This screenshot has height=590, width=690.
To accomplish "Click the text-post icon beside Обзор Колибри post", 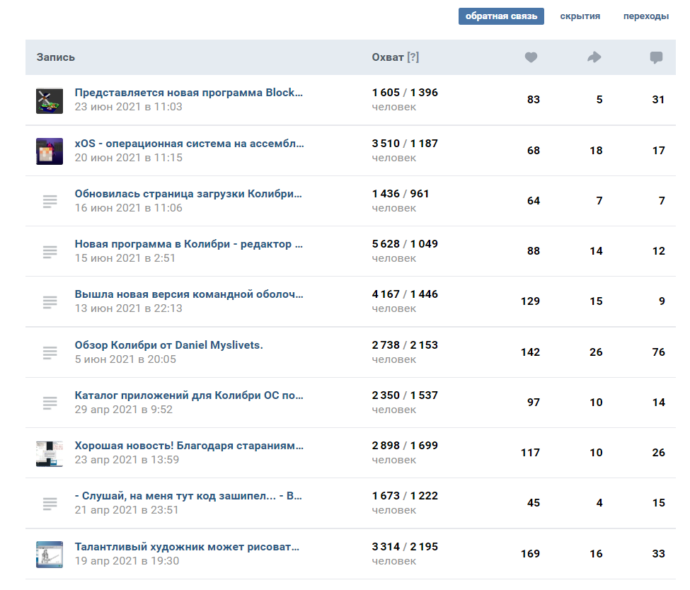I will coord(50,352).
